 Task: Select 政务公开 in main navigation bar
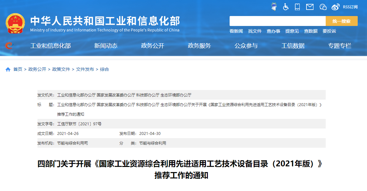pyautogui.click(x=152, y=46)
